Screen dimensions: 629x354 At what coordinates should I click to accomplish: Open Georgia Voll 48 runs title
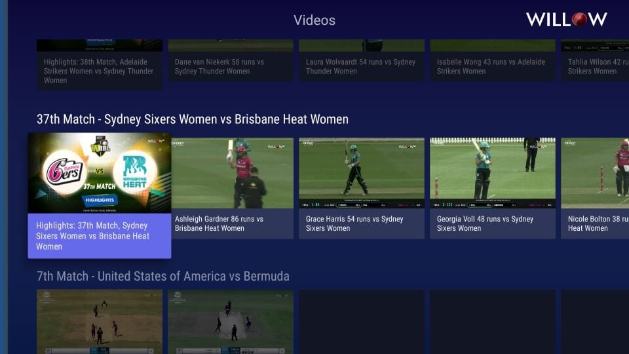485,224
